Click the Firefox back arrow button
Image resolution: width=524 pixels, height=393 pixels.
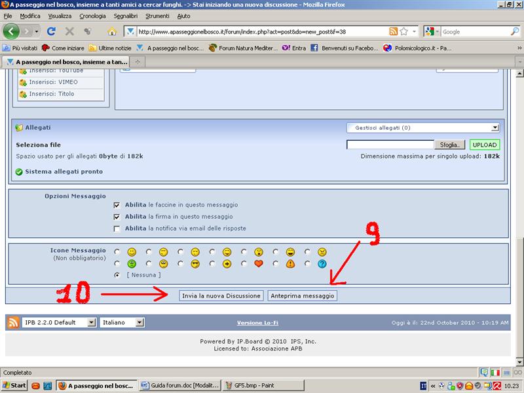(x=11, y=31)
